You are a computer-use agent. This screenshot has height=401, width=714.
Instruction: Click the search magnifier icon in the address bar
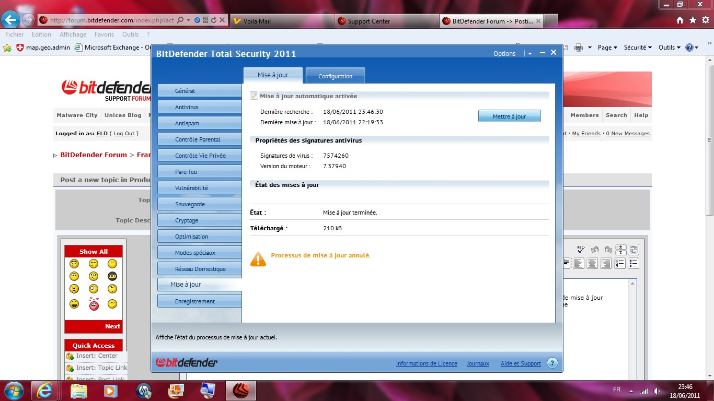pyautogui.click(x=180, y=20)
